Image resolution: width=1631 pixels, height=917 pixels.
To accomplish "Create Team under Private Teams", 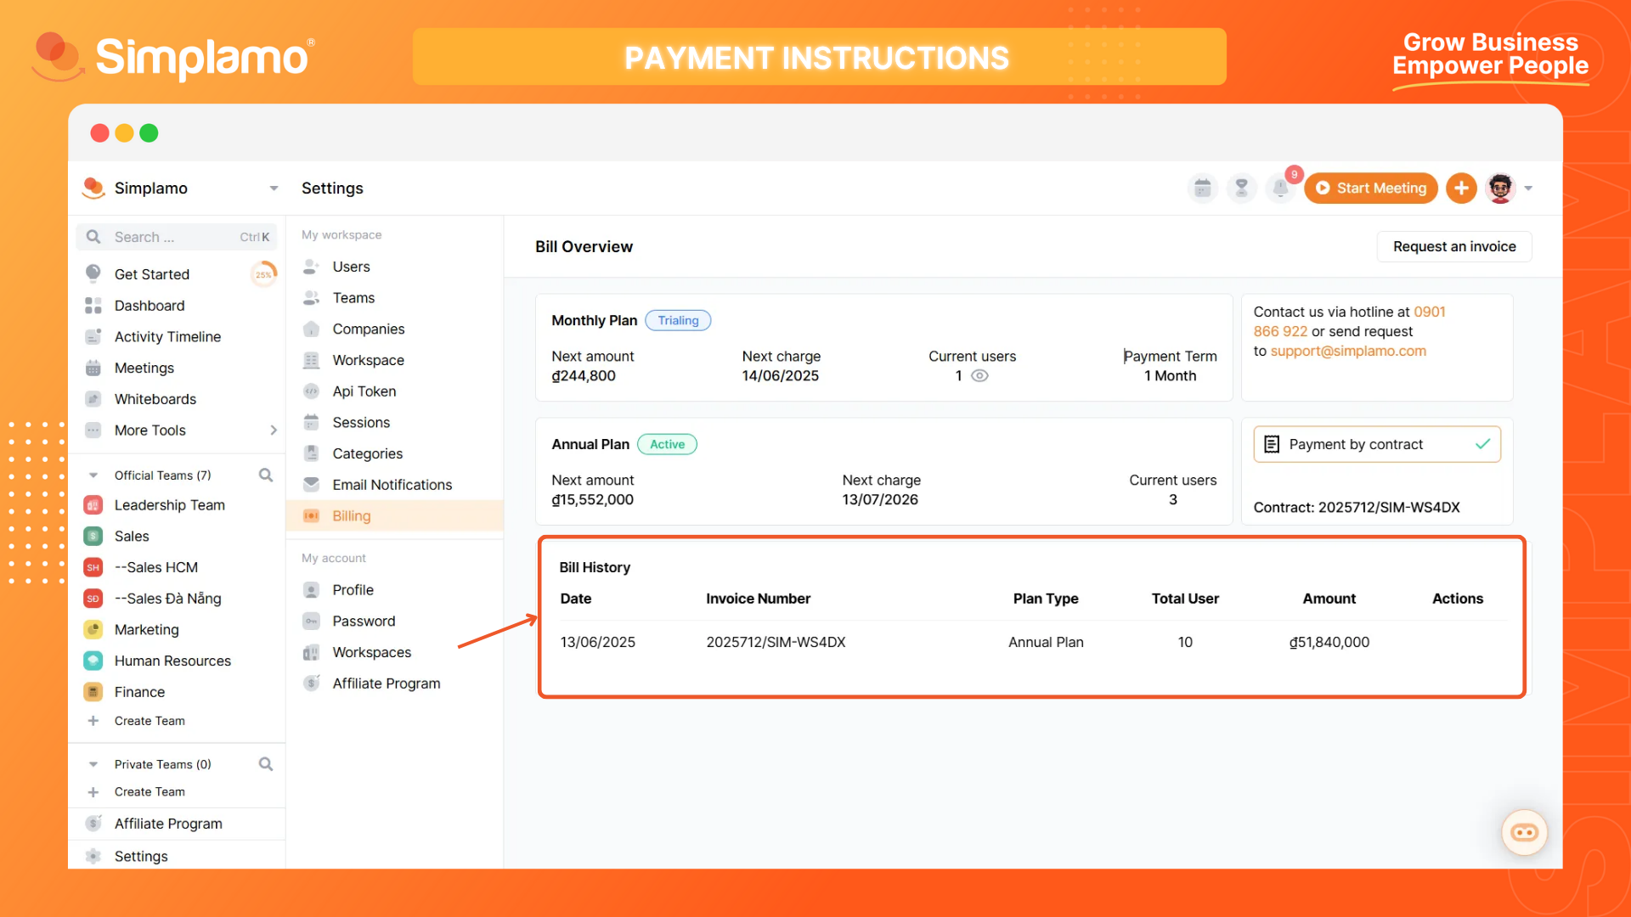I will (150, 792).
